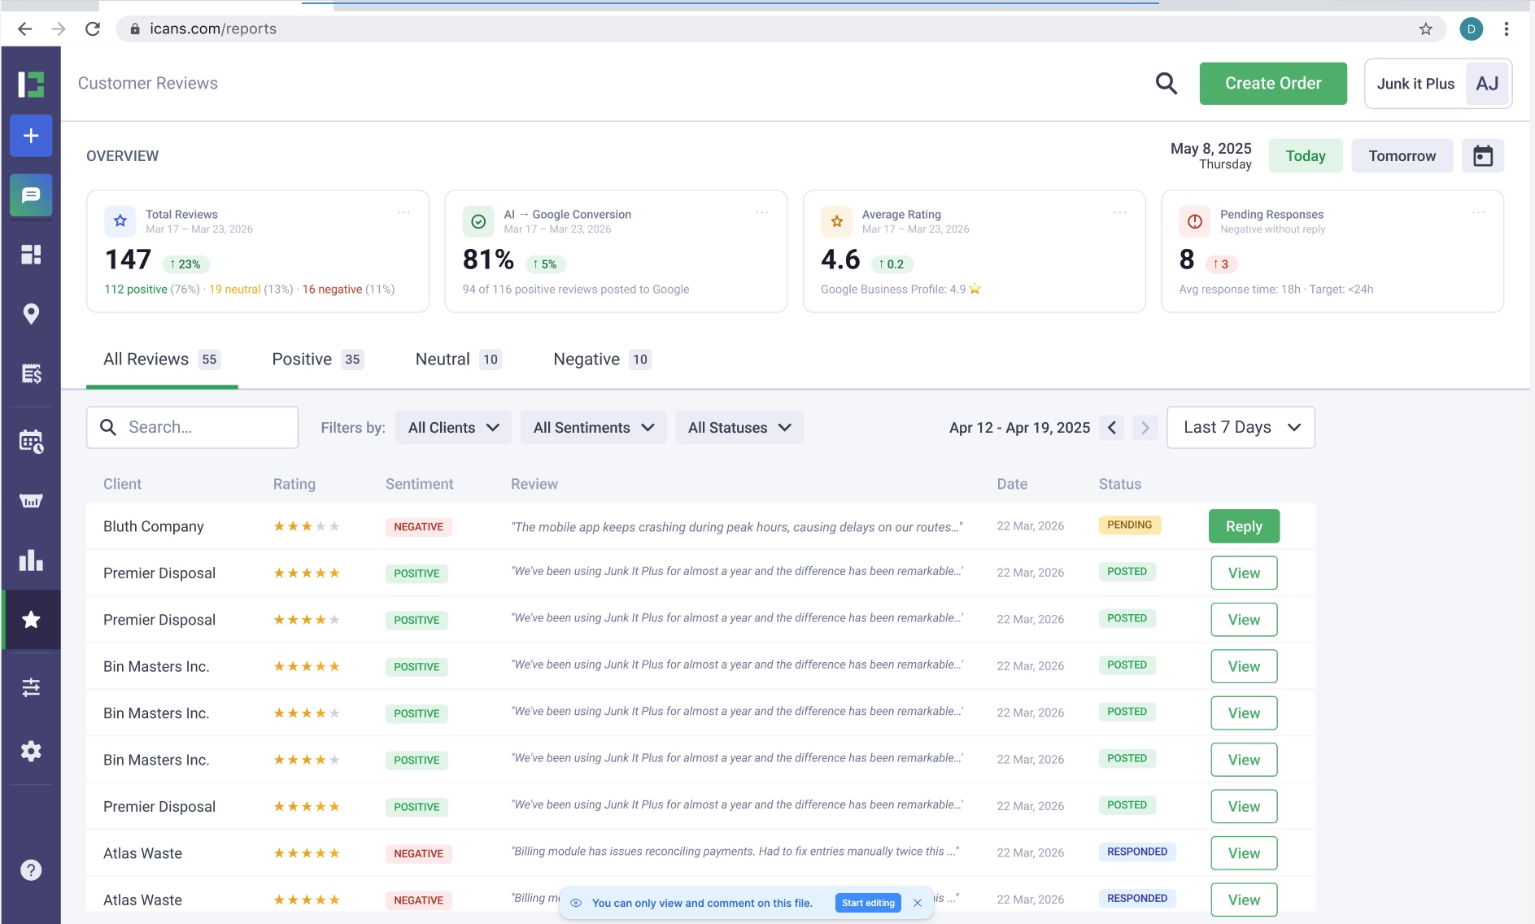Open the location pin sidebar icon
1535x924 pixels.
[31, 314]
